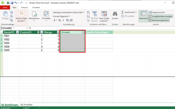Image resolution: width=175 pixels, height=109 pixels.
Task: Click Alle Filter löschen funnel icon
Action: point(94,14)
